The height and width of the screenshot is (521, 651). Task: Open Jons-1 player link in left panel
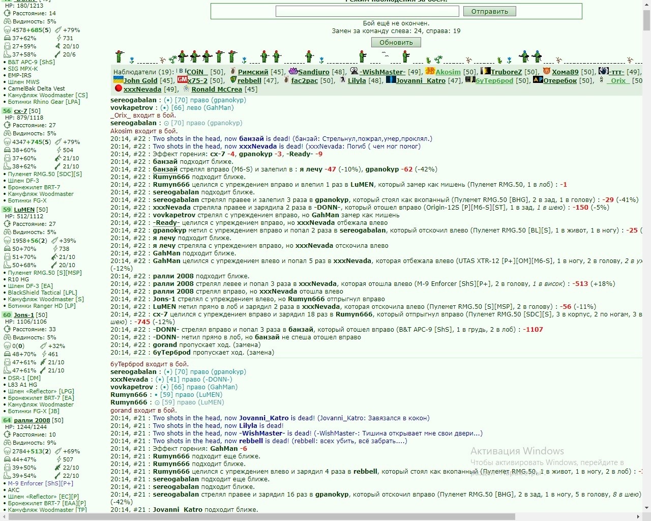click(x=23, y=314)
